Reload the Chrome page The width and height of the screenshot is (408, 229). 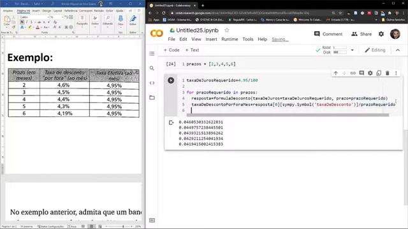click(164, 13)
